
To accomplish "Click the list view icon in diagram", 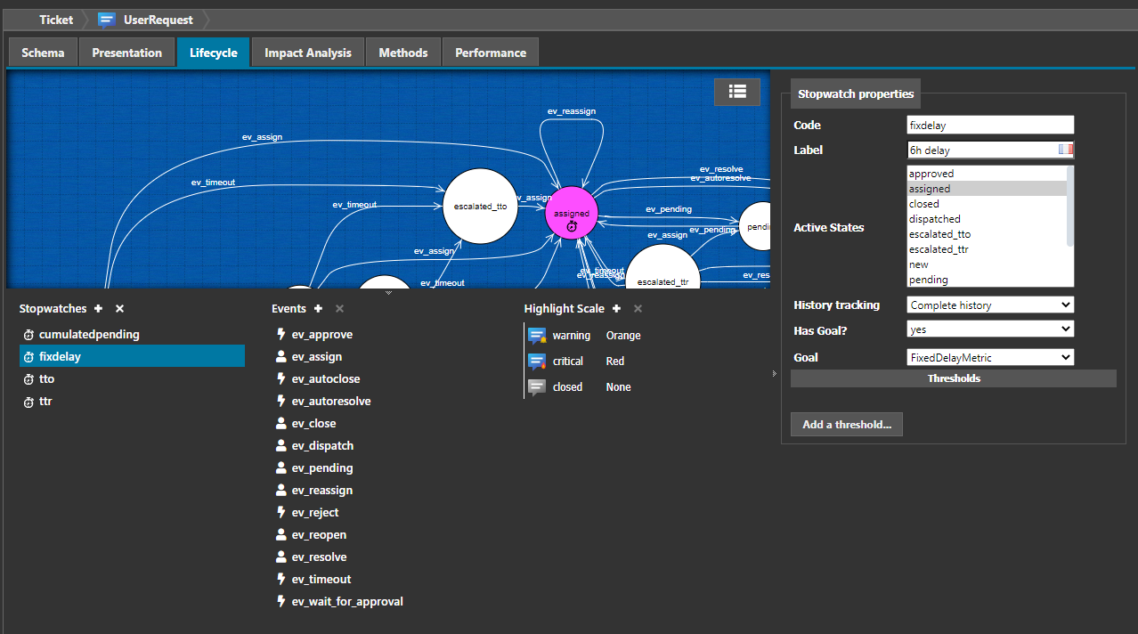I will (736, 92).
